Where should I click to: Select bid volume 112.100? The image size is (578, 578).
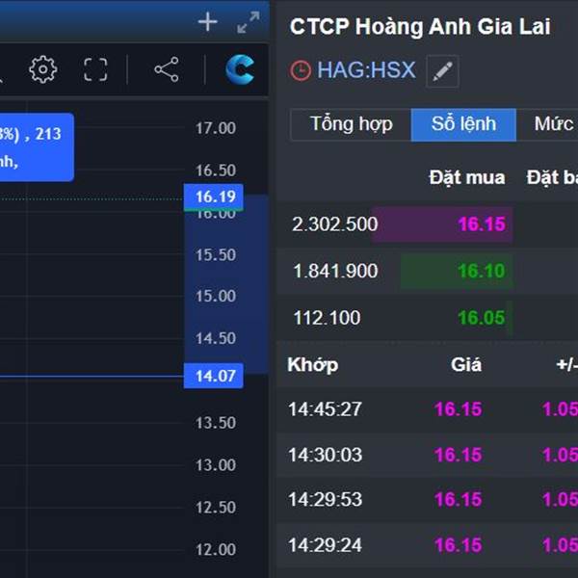327,318
